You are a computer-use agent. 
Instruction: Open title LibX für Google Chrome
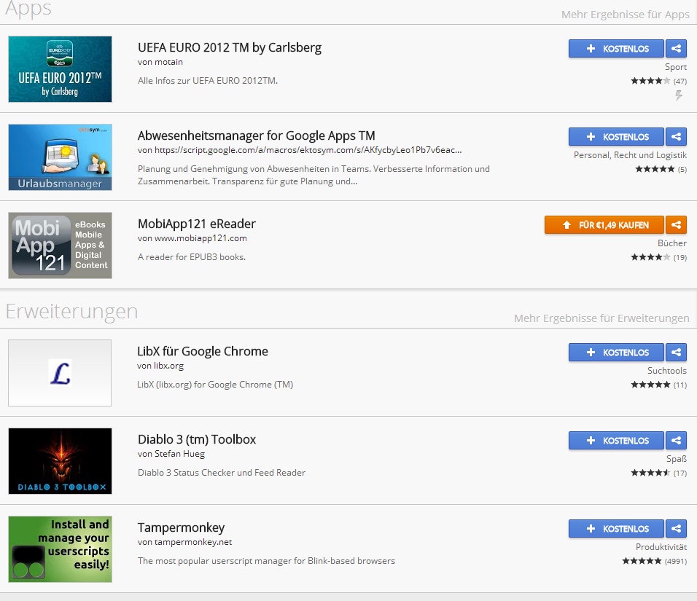[x=203, y=351]
